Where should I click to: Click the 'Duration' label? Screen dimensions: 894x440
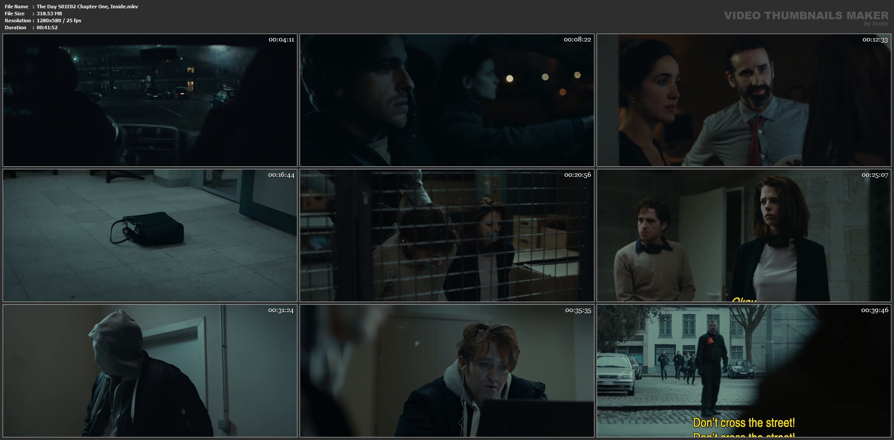[16, 27]
